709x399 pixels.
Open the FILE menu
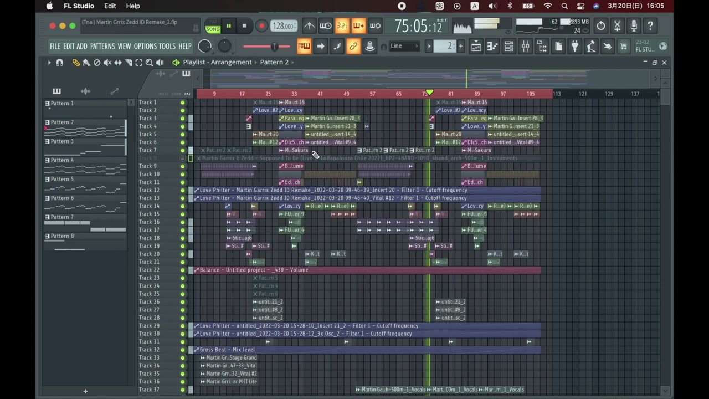[x=55, y=47]
